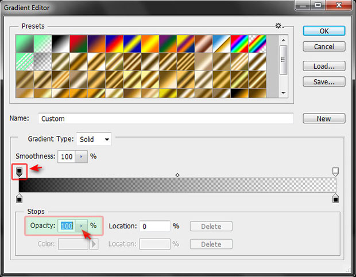Viewport: 356px width, 277px height.
Task: Click the gradient preview bar
Action: pos(177,185)
